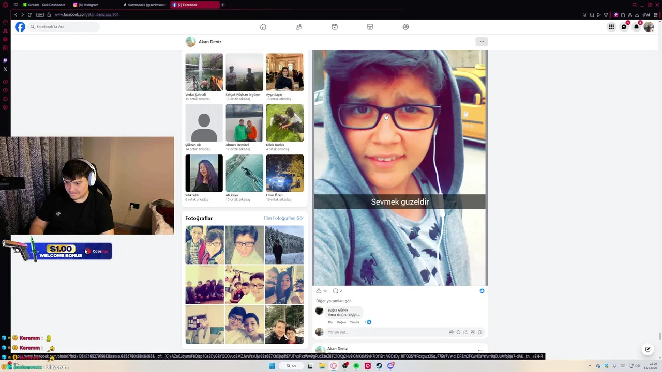This screenshot has width=662, height=372.
Task: Click the Facebook logo
Action: click(x=20, y=27)
